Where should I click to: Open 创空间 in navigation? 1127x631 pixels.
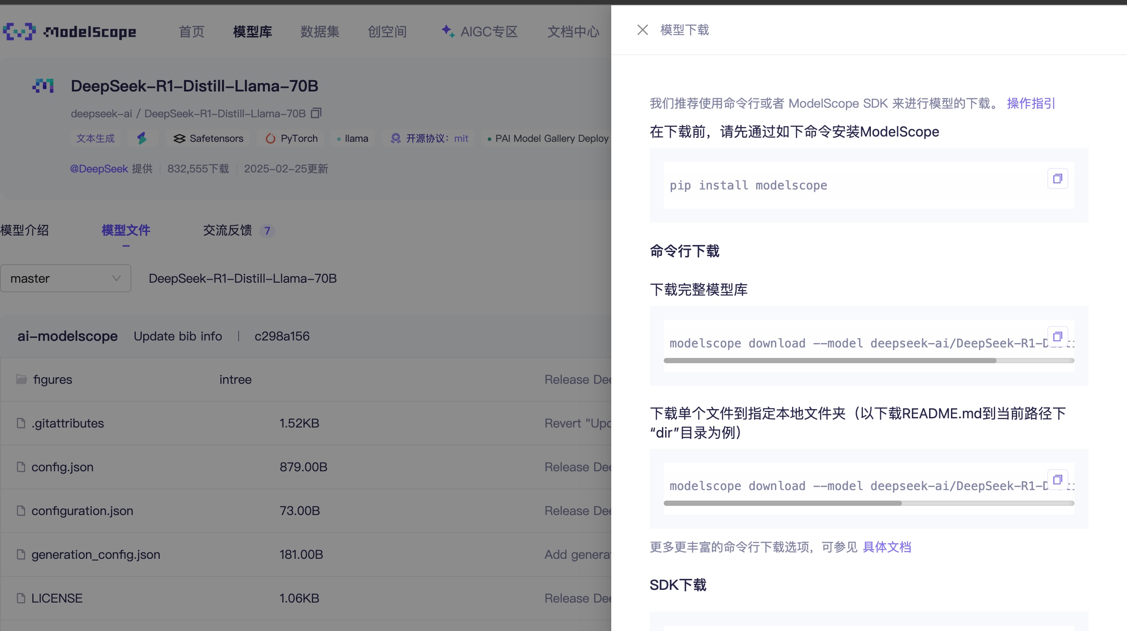(x=387, y=32)
